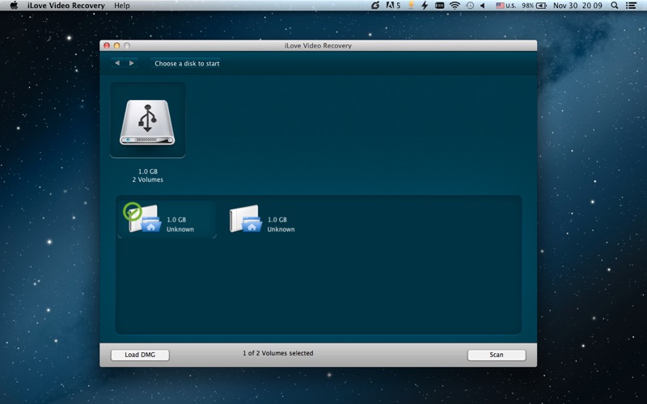Click the Scan button

pyautogui.click(x=497, y=355)
